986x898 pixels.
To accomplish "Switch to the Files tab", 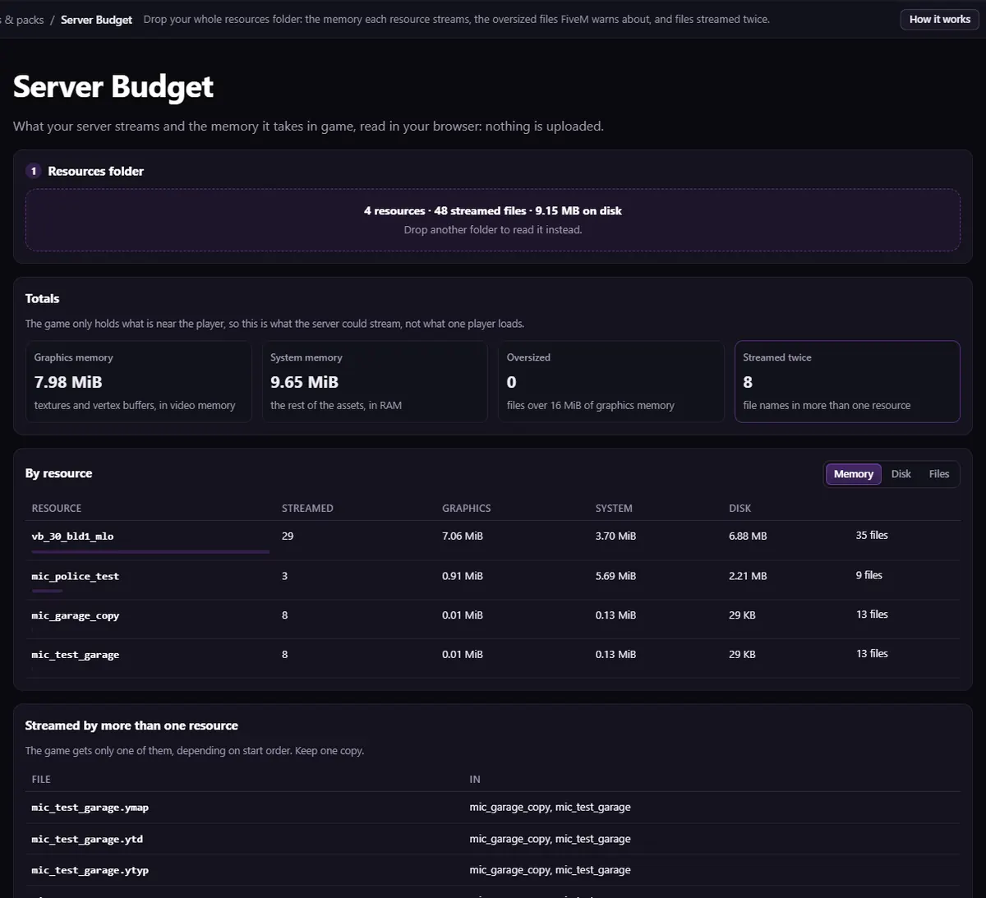I will coord(938,474).
